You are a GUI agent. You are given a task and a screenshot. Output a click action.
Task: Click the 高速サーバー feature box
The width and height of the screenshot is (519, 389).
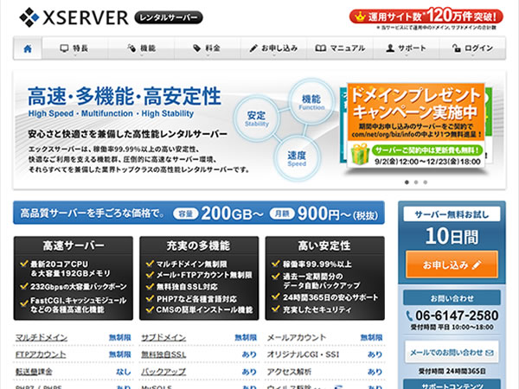(74, 278)
